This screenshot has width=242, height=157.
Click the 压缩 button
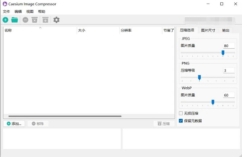point(164,124)
